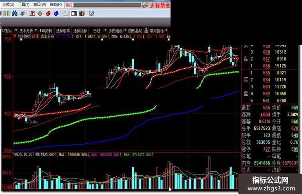The width and height of the screenshot is (302, 194).
Task: Click sell level 1 price 666
Action: (267, 66)
